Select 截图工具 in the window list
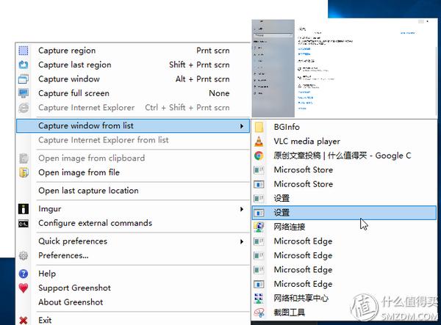The height and width of the screenshot is (325, 441). (344, 313)
